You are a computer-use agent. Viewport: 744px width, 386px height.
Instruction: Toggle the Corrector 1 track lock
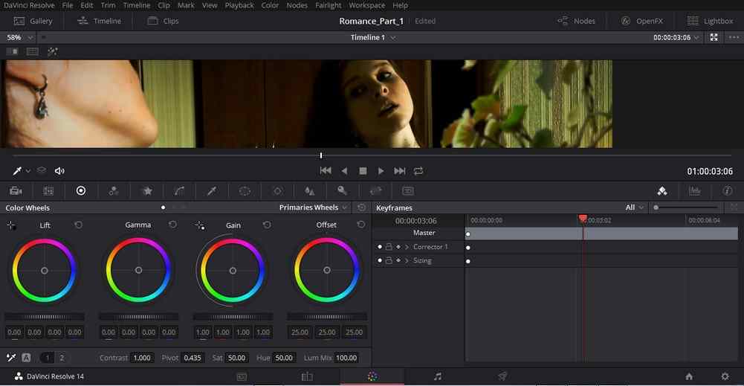[389, 247]
